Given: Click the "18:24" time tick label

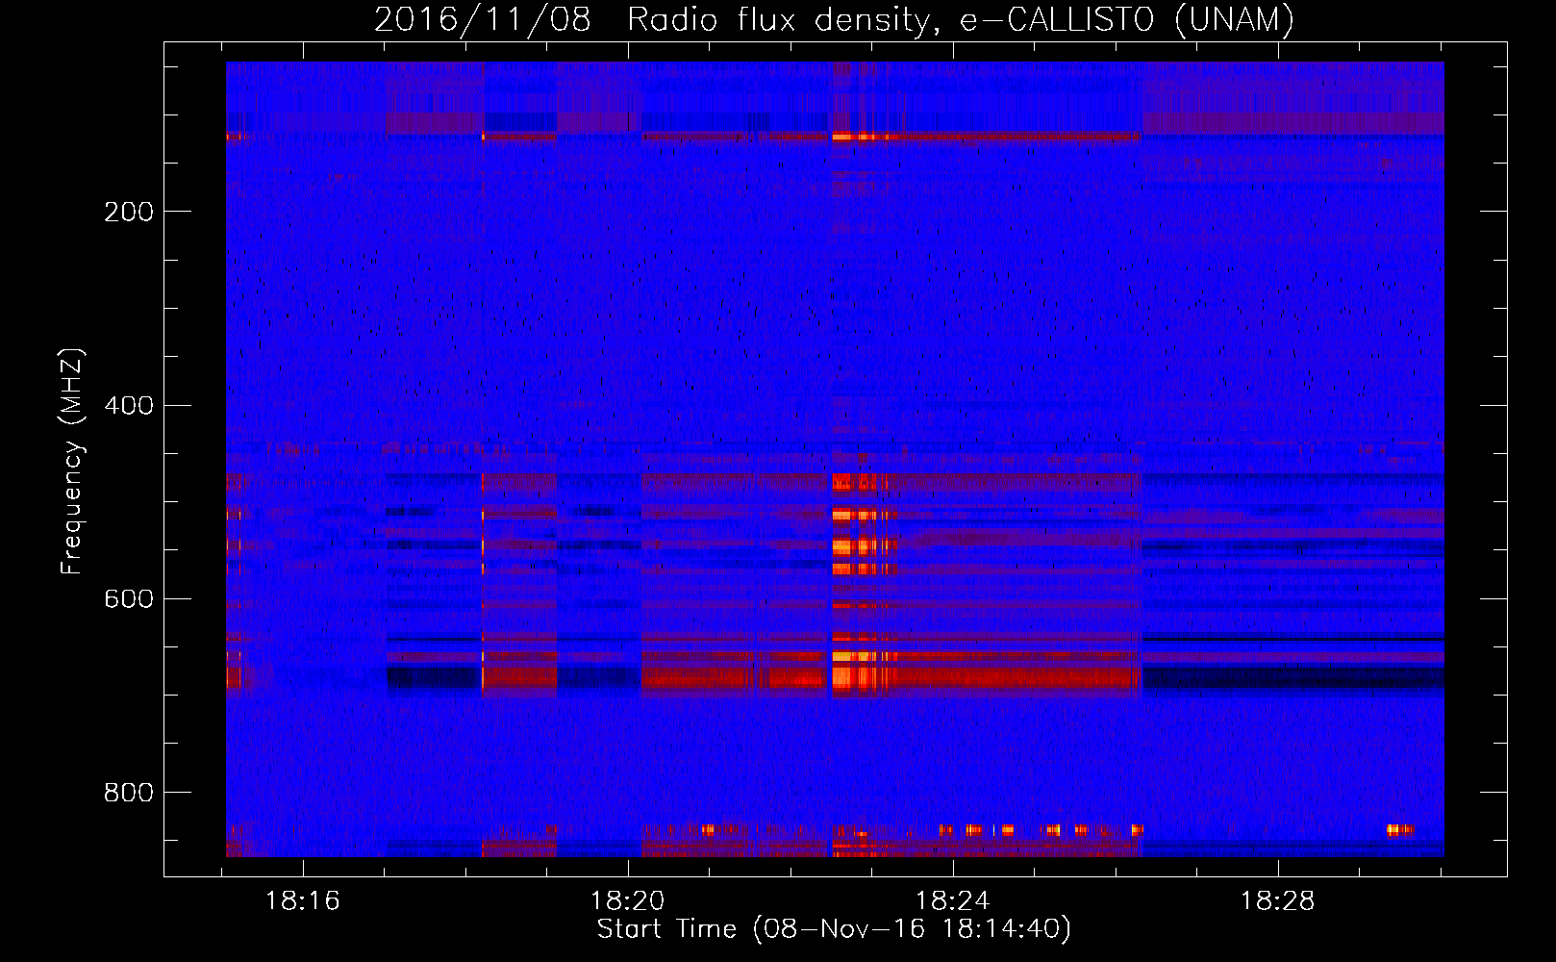Looking at the screenshot, I should [x=953, y=901].
